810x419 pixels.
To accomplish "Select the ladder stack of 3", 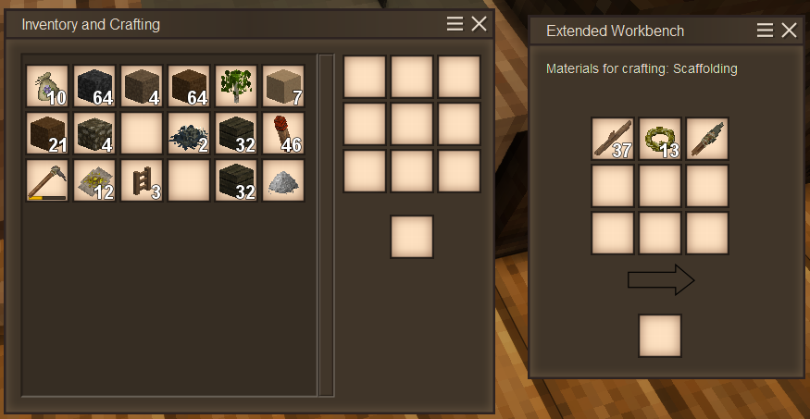I will click(x=142, y=180).
